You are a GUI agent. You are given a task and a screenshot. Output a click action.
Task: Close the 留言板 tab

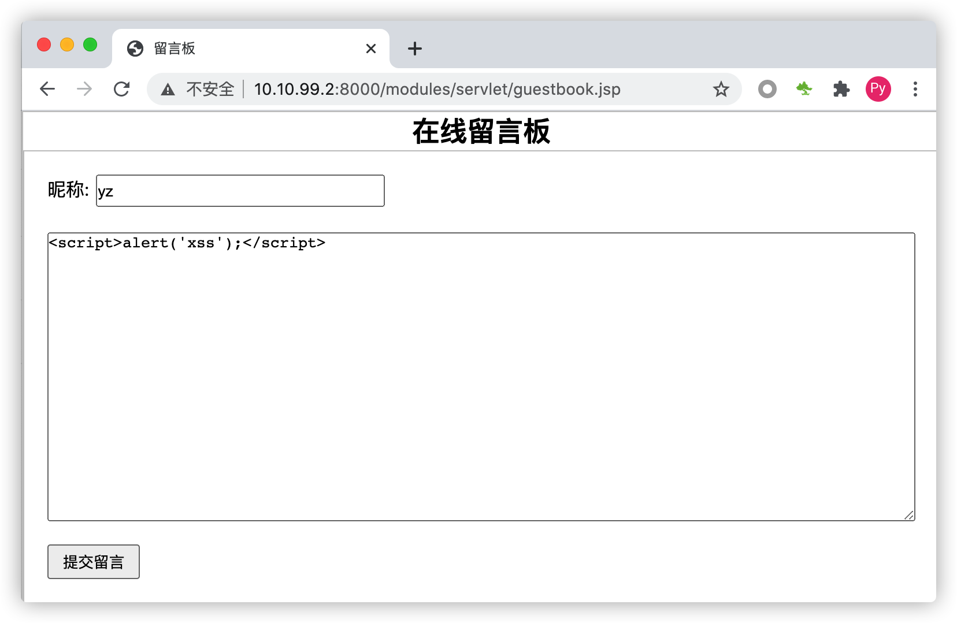pyautogui.click(x=371, y=49)
